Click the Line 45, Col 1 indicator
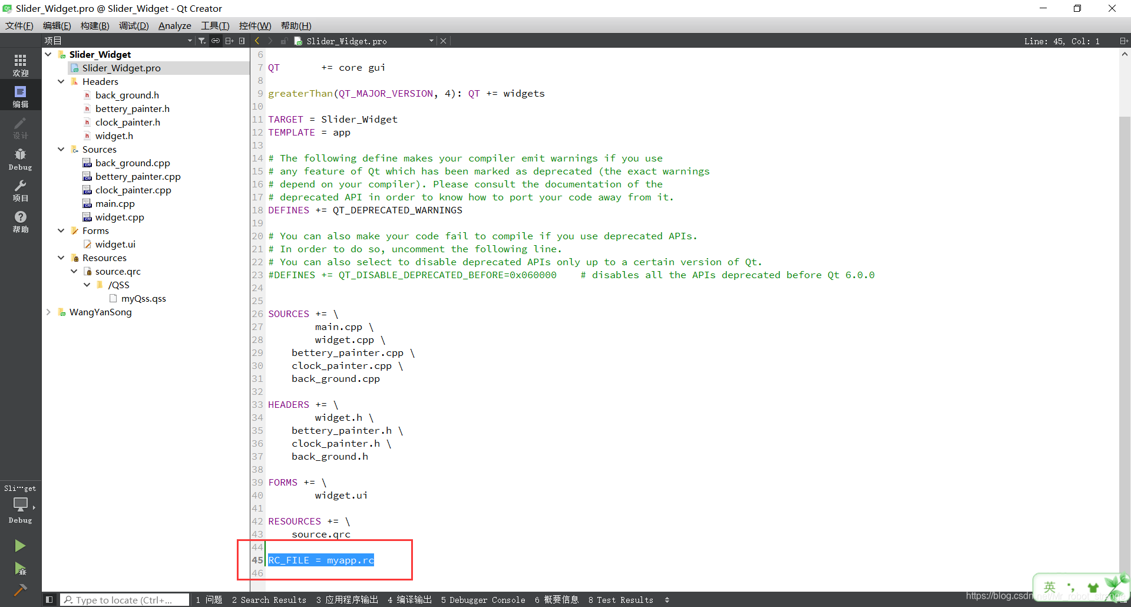The width and height of the screenshot is (1131, 607). (1061, 41)
